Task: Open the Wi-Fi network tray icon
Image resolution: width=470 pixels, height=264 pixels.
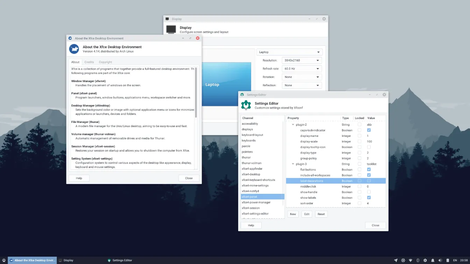Action: coord(411,260)
